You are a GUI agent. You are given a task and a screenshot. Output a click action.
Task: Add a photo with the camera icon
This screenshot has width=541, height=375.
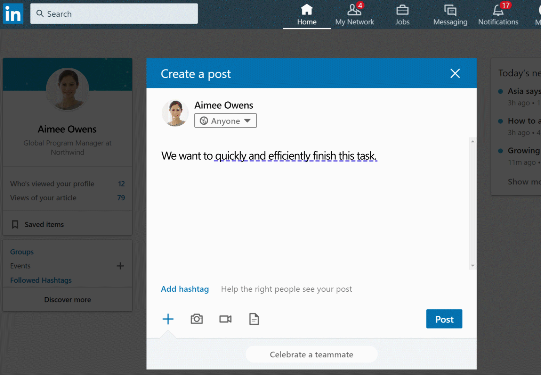196,319
